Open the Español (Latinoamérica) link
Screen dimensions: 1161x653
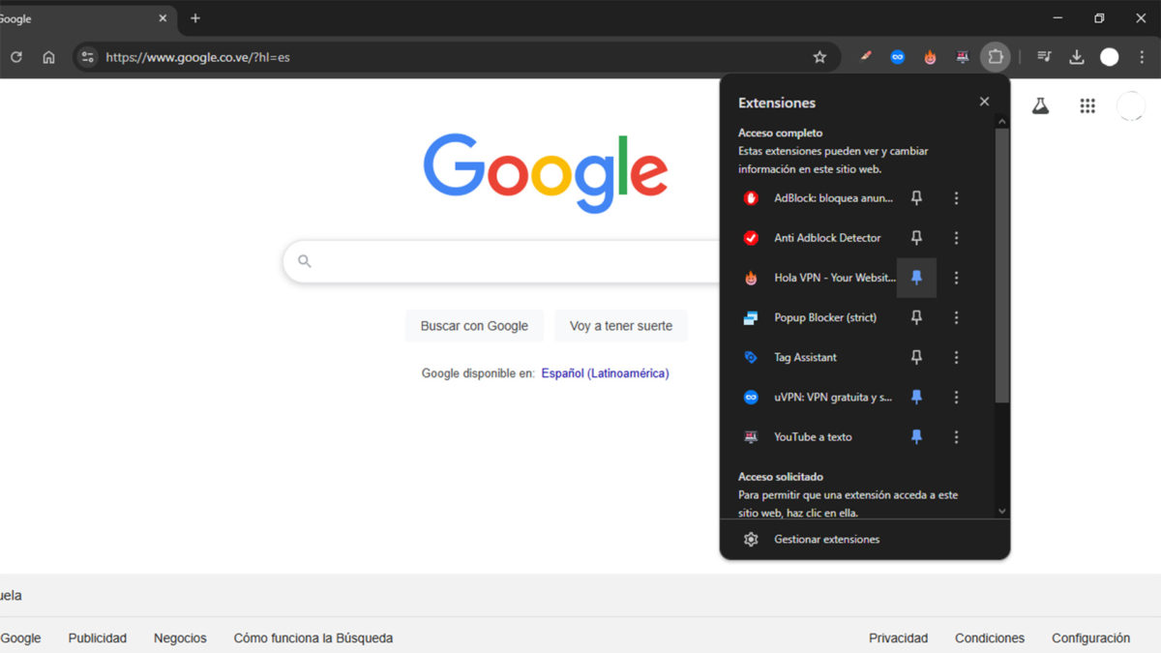click(605, 372)
